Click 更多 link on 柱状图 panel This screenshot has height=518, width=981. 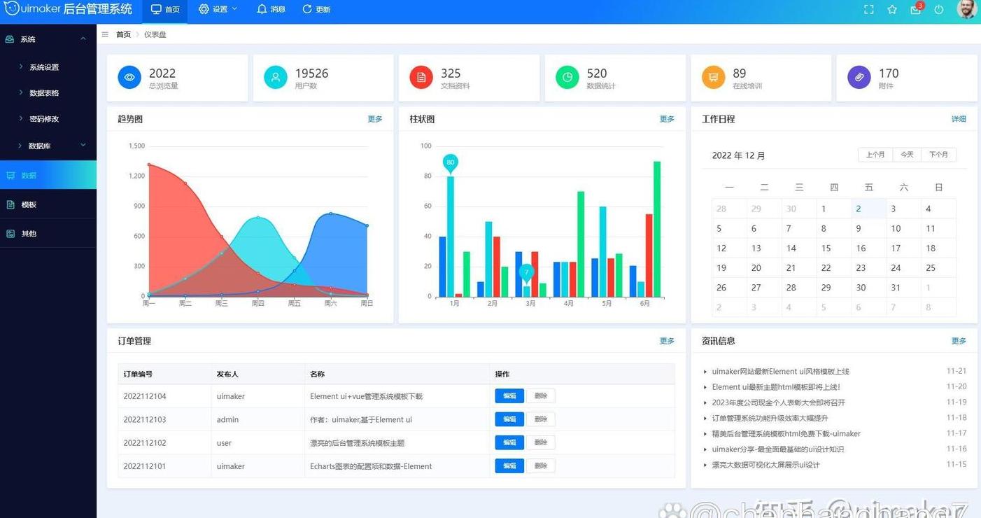(x=667, y=119)
